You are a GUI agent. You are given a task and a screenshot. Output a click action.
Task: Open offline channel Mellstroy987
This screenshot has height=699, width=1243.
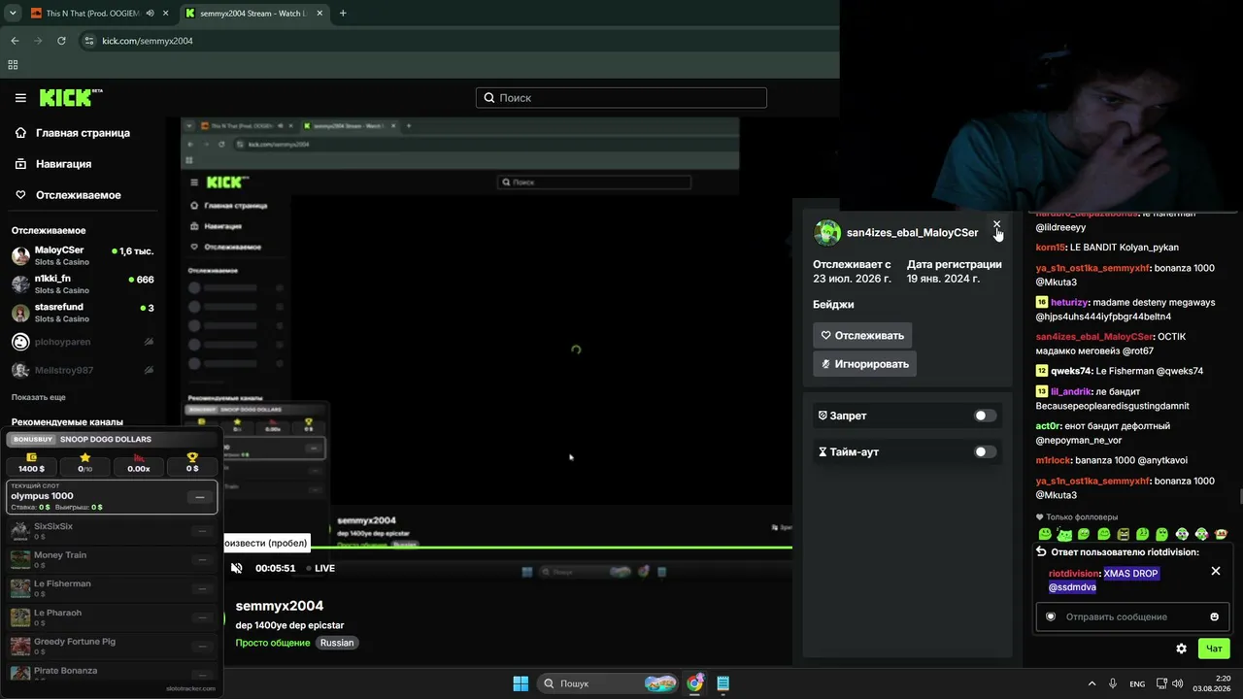coord(83,370)
